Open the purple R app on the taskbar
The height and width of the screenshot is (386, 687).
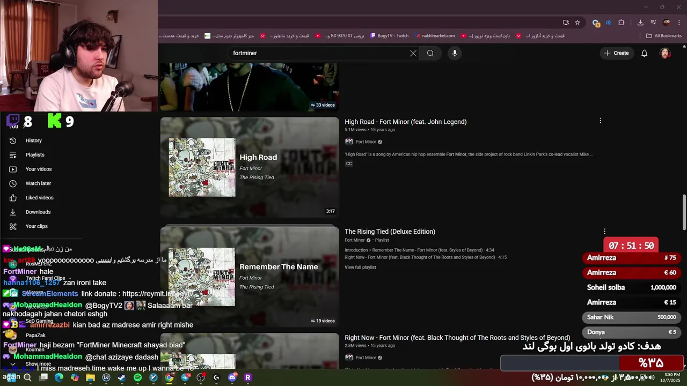(248, 377)
